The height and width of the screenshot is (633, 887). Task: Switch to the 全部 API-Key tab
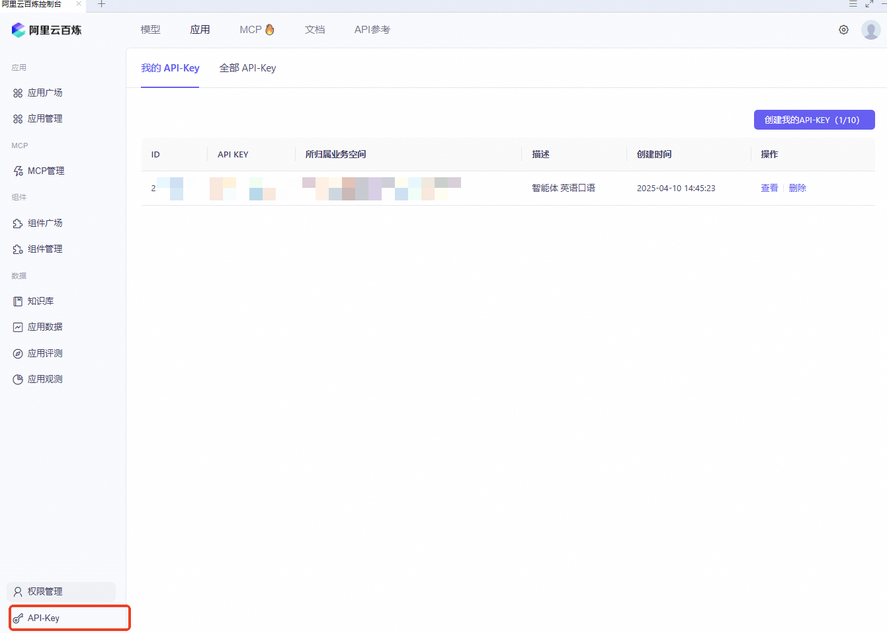coord(247,68)
